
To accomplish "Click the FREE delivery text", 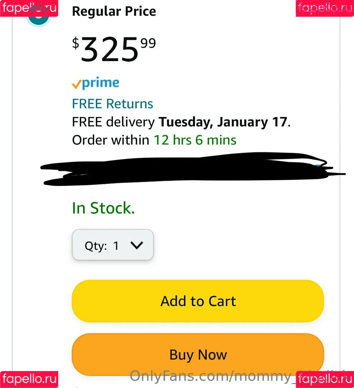I will [113, 122].
